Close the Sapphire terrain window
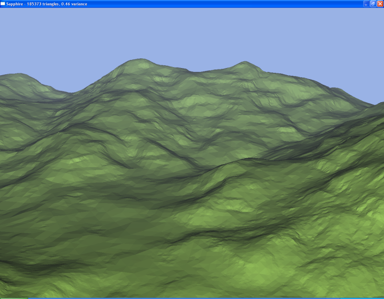Viewport: 384px width, 299px height. click(380, 3)
